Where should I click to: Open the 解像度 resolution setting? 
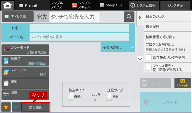(25, 61)
